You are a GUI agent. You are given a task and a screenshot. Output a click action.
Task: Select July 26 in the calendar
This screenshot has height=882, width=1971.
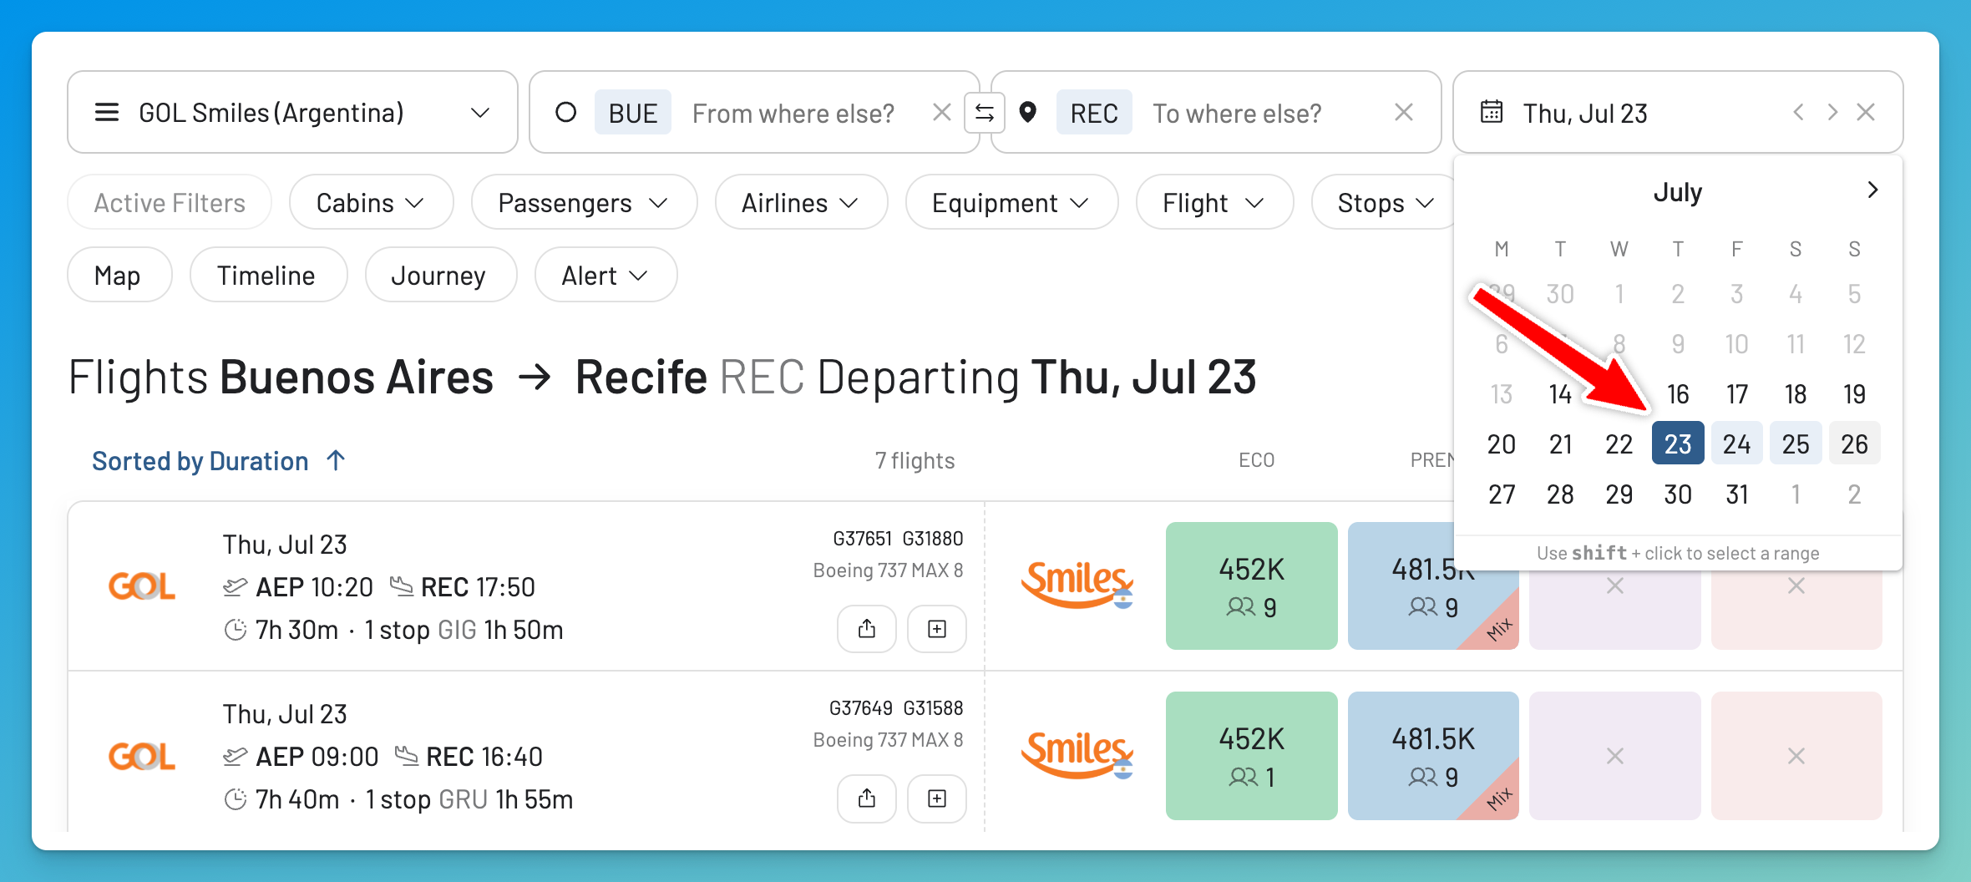[x=1854, y=444]
